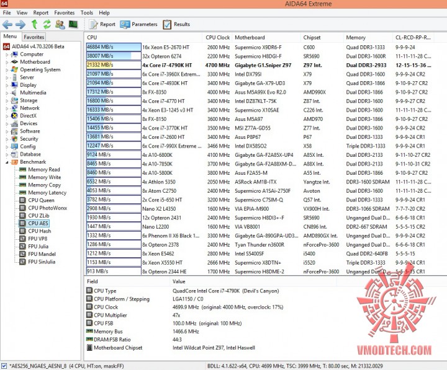The image size is (447, 370).
Task: Select Config icon in tree
Action: click(14, 147)
